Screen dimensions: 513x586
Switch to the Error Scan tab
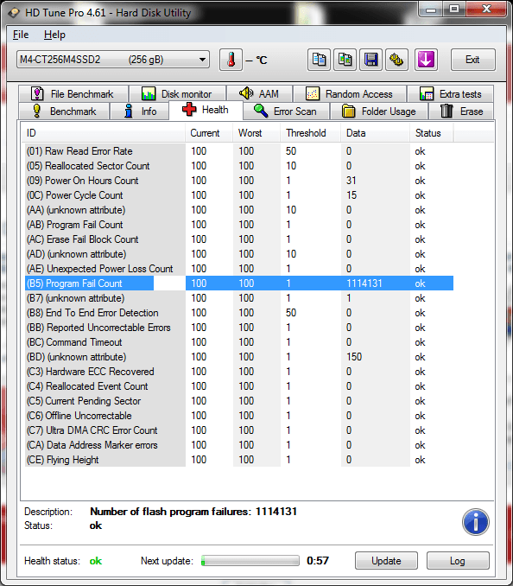[286, 111]
